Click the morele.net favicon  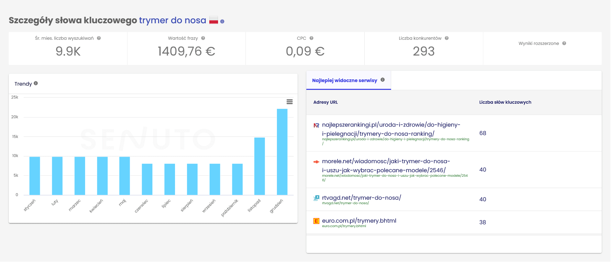[x=316, y=162]
